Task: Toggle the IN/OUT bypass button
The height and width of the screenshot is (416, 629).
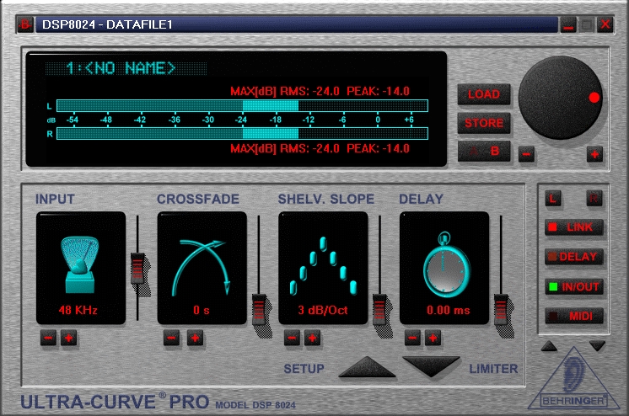Action: pyautogui.click(x=574, y=286)
